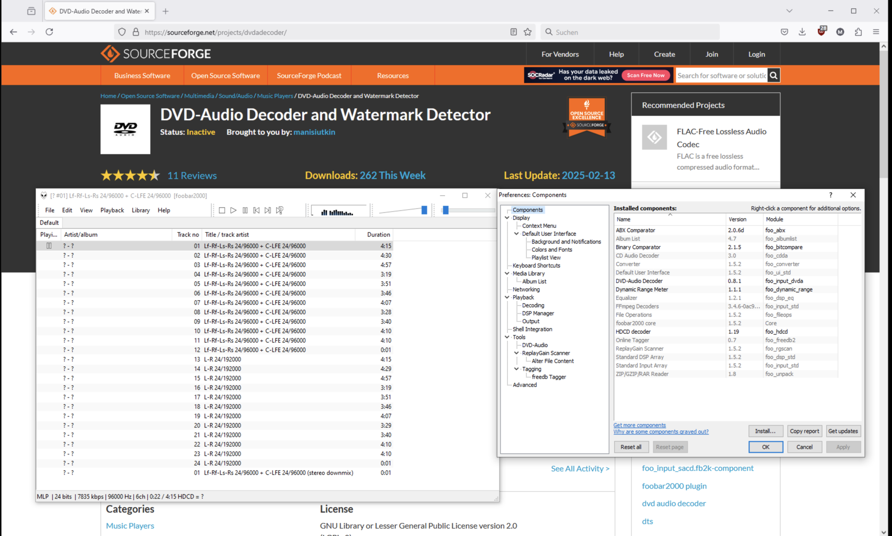Reload the page in browser

tap(49, 32)
